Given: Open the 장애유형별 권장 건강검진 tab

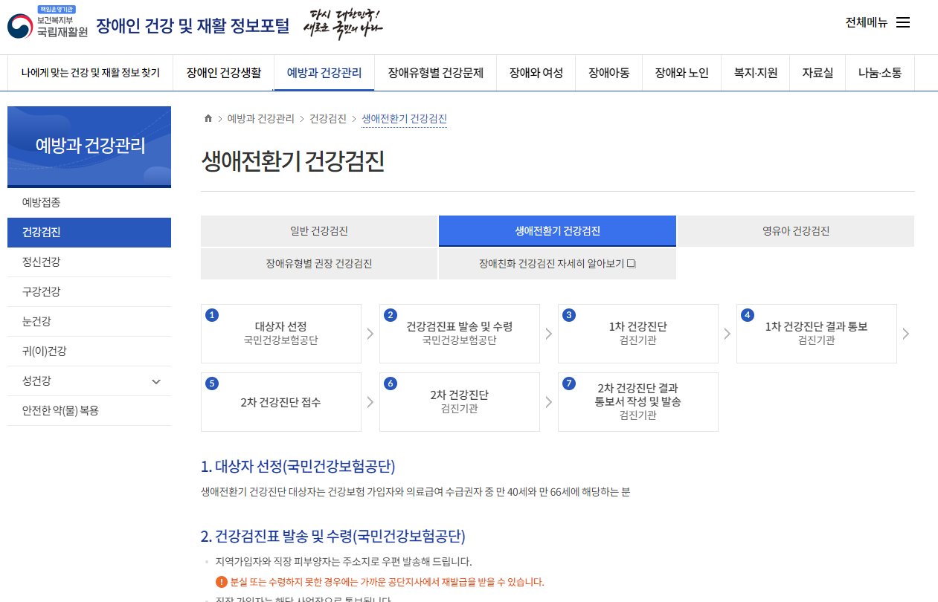Looking at the screenshot, I should (319, 264).
